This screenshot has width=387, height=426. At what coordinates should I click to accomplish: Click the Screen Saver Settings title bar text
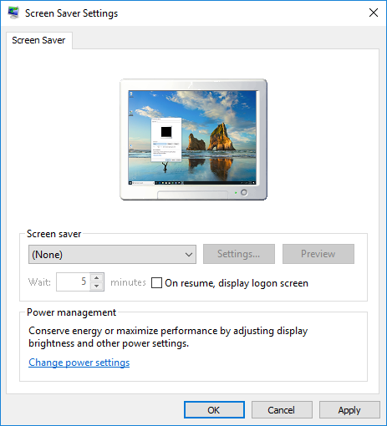(71, 13)
